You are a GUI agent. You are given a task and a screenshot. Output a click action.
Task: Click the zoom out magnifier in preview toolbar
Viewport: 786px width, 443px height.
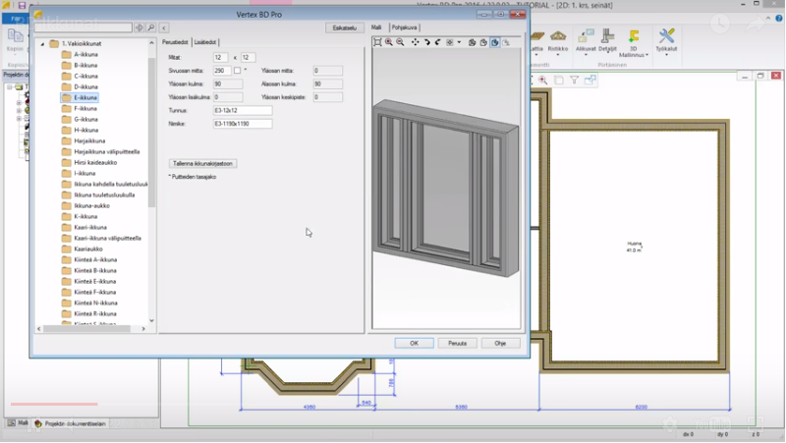pyautogui.click(x=400, y=42)
